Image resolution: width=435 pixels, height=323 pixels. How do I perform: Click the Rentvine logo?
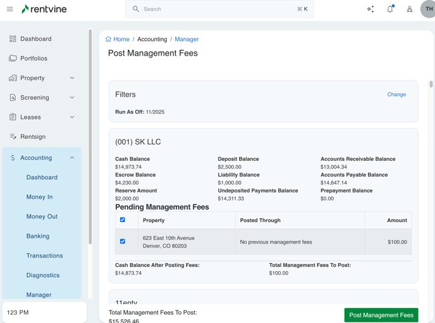[44, 9]
